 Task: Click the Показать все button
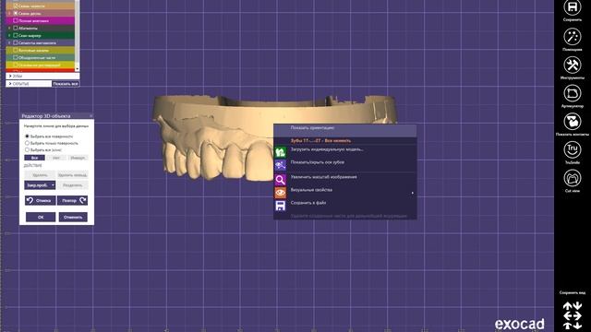pos(66,84)
